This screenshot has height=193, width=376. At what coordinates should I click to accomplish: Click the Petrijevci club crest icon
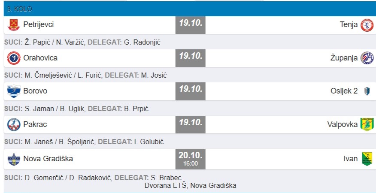click(14, 25)
